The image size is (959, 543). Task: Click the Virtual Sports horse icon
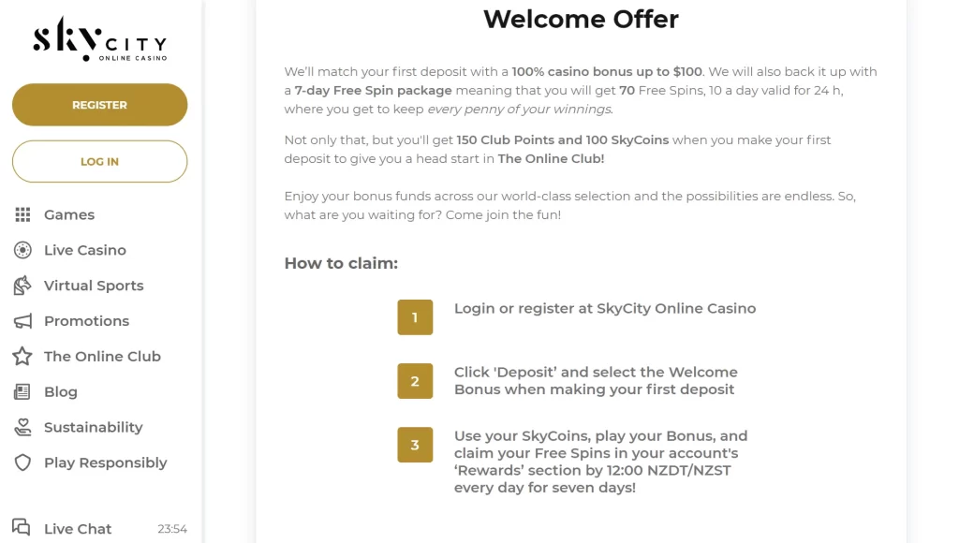tap(23, 286)
